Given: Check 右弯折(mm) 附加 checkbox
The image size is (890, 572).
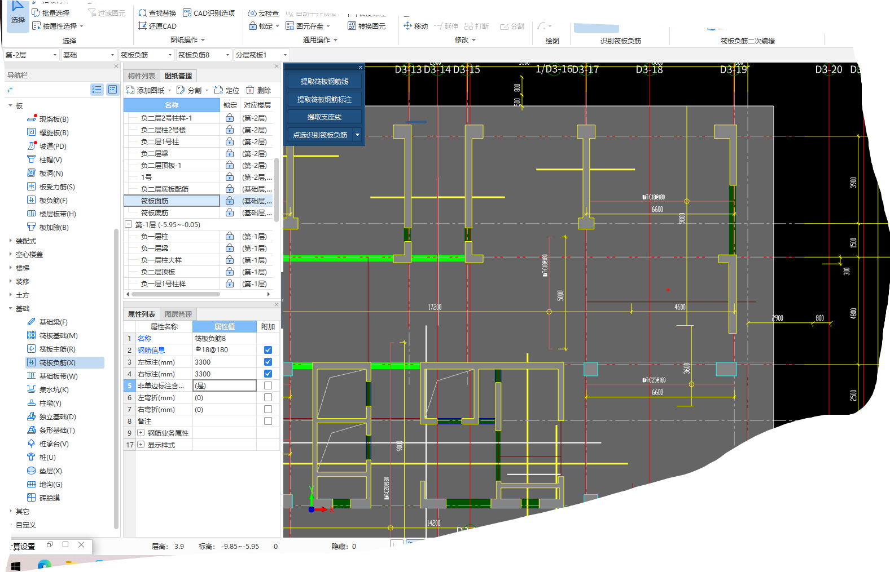Looking at the screenshot, I should [268, 409].
